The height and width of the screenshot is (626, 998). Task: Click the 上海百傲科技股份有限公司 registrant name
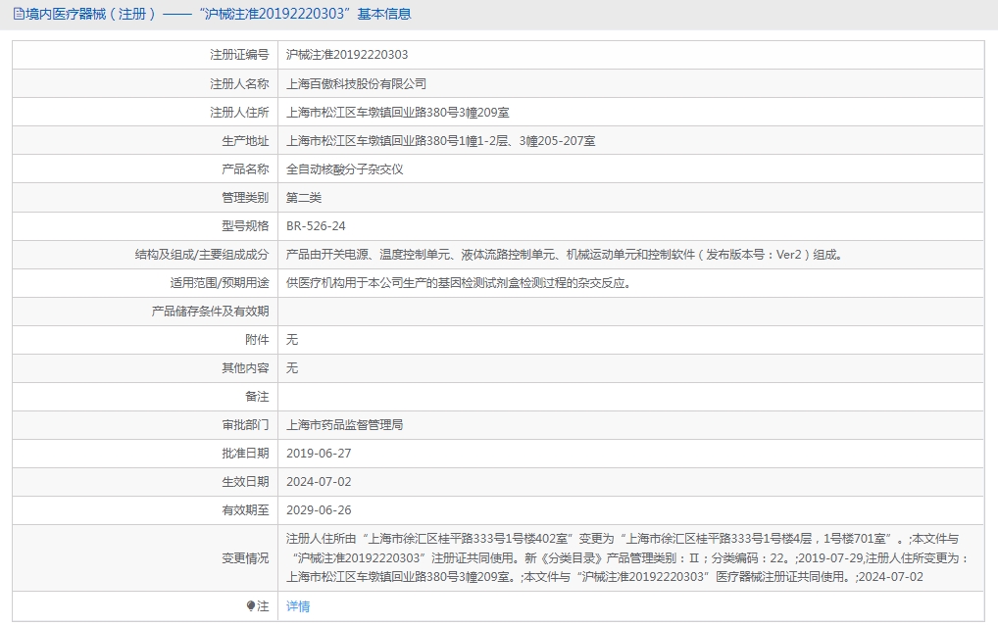tap(356, 83)
